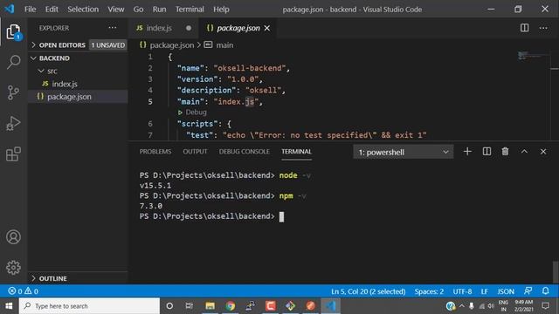Collapse the src folder

click(x=78, y=71)
